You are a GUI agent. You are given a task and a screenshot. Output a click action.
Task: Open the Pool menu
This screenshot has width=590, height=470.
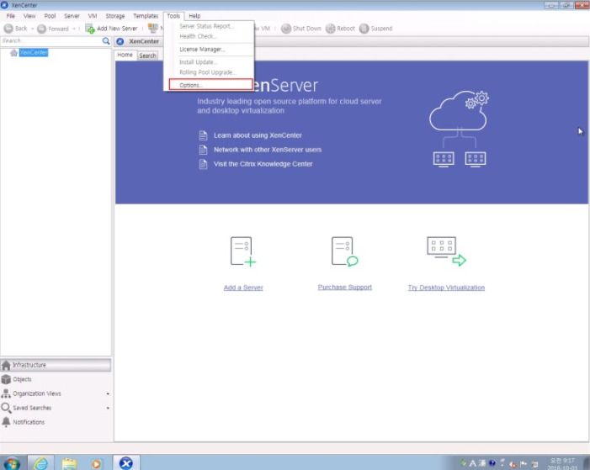(x=50, y=16)
